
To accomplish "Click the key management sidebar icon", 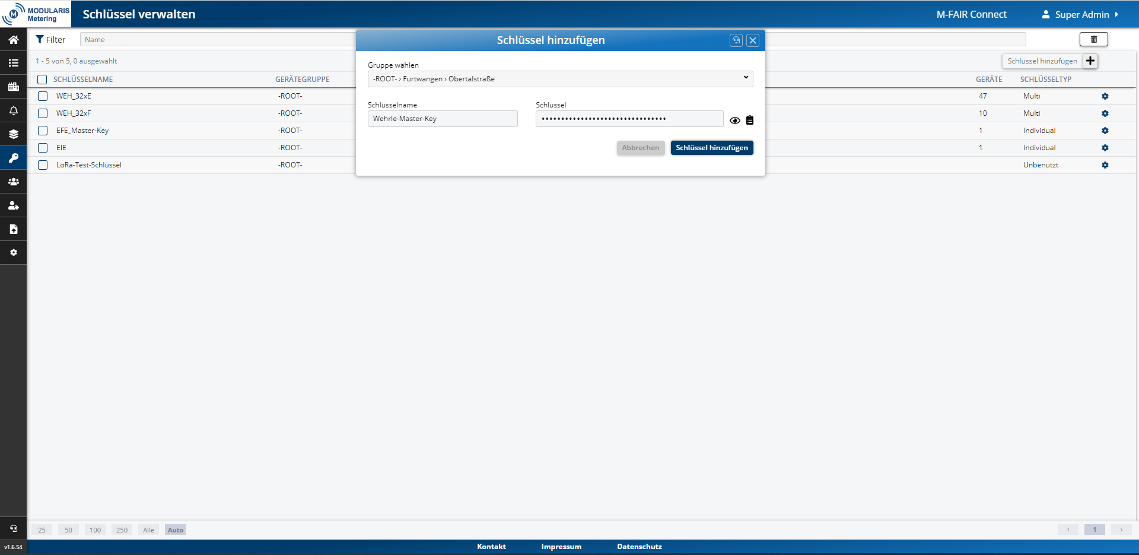I will pyautogui.click(x=13, y=158).
